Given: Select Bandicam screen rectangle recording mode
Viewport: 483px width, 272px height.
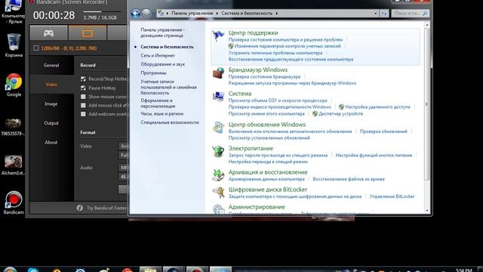Looking at the screenshot, I should coord(88,33).
